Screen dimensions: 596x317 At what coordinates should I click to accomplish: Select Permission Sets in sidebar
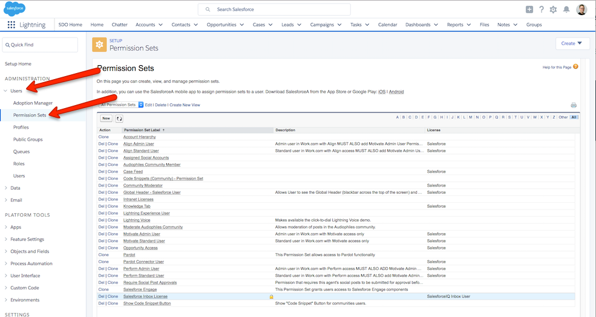(30, 115)
